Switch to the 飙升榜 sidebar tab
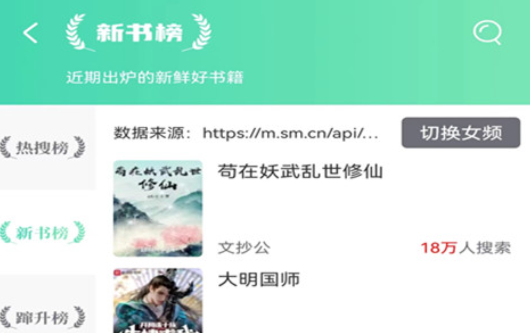The height and width of the screenshot is (333, 530). coord(42,318)
